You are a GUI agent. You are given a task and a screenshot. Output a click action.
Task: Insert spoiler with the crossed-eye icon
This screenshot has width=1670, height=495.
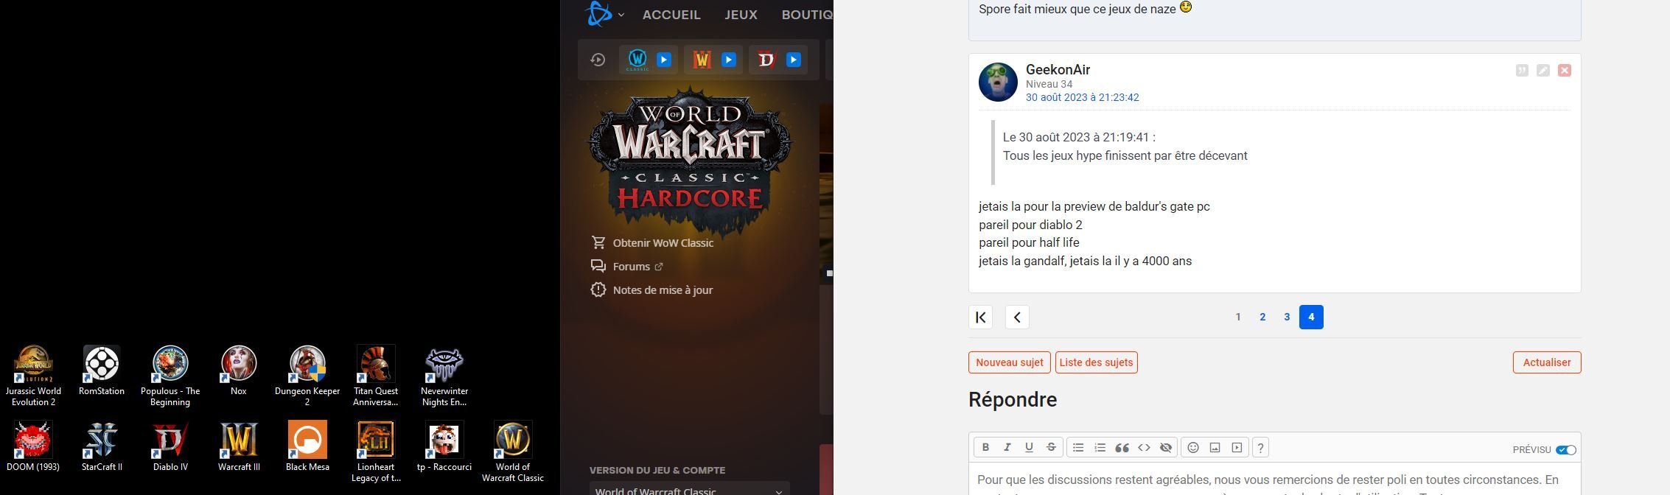click(1166, 447)
